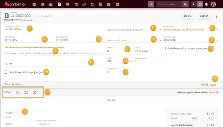The image size is (223, 127).
Task: Open the bank building icon
Action: pyautogui.click(x=67, y=5)
